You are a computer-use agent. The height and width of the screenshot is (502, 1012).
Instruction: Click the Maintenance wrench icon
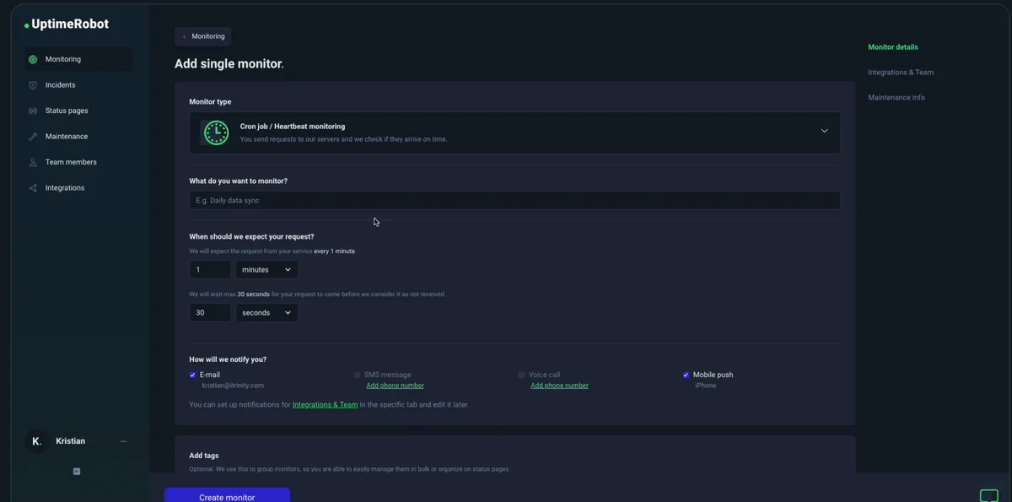pos(33,137)
